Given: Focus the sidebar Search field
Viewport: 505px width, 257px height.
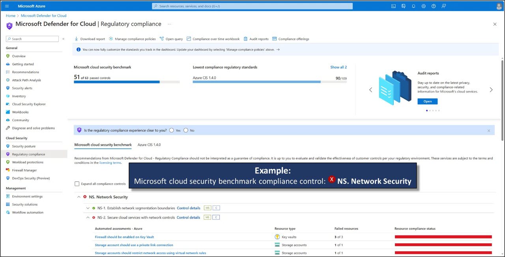Looking at the screenshot, I should (32, 39).
